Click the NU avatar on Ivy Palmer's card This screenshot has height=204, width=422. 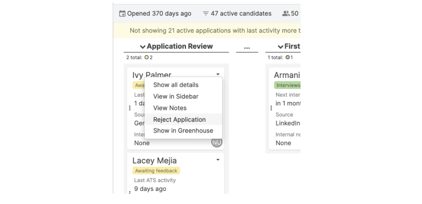pos(217,142)
